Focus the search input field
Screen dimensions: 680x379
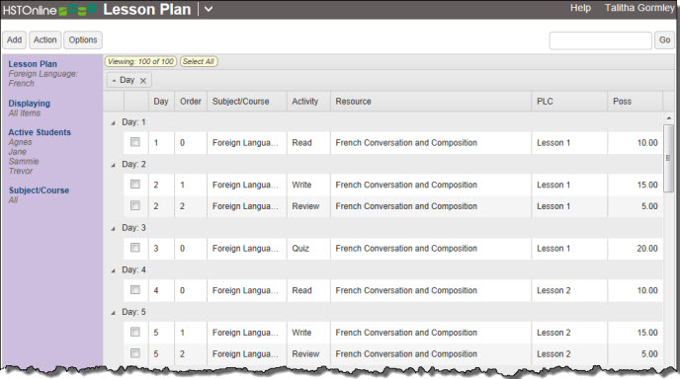601,40
